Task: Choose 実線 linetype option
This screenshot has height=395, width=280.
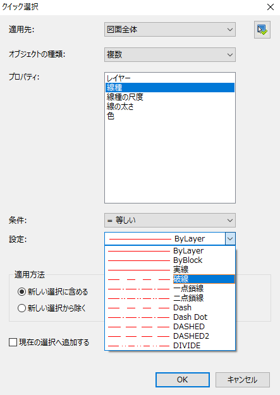Action: 170,270
